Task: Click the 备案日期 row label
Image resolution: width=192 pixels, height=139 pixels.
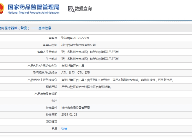Action: pyautogui.click(x=52, y=114)
